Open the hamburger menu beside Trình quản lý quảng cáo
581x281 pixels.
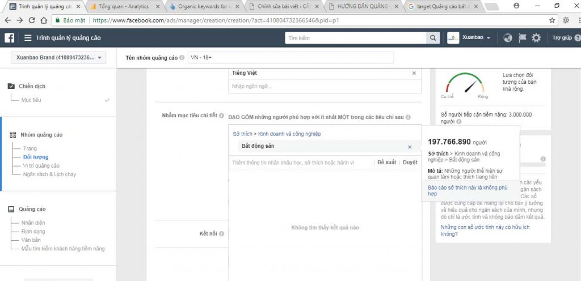[27, 38]
